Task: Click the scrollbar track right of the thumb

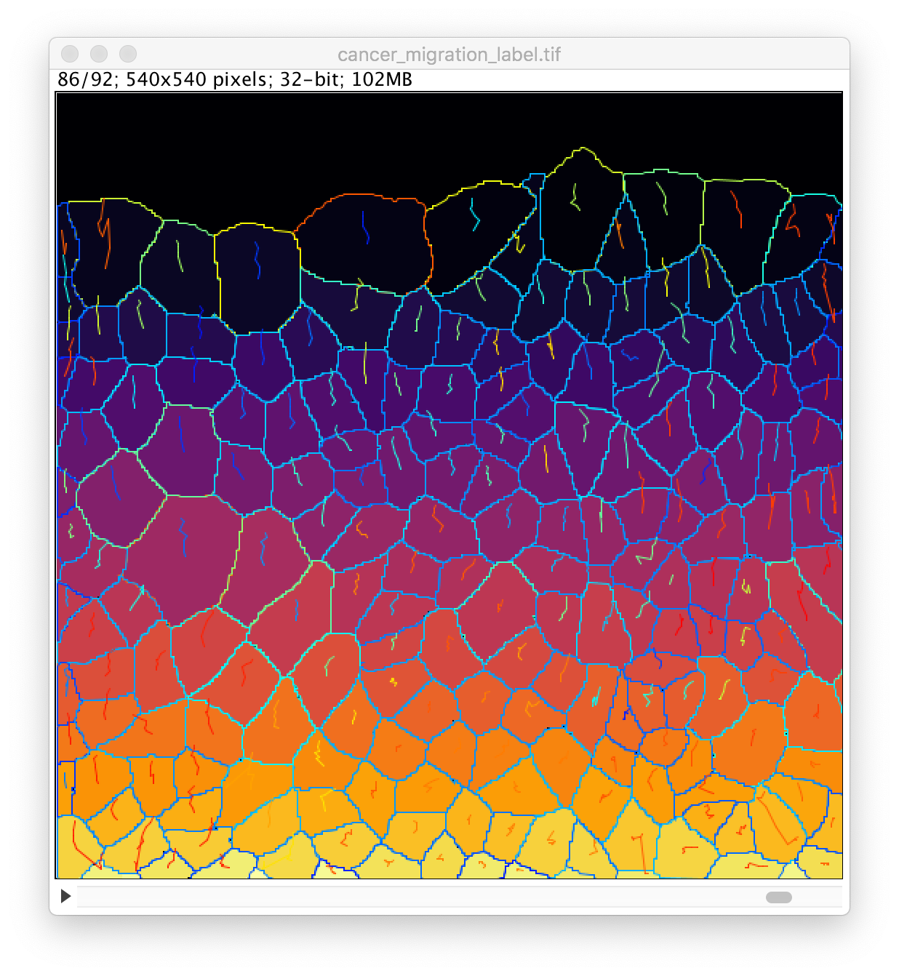Action: tap(818, 897)
